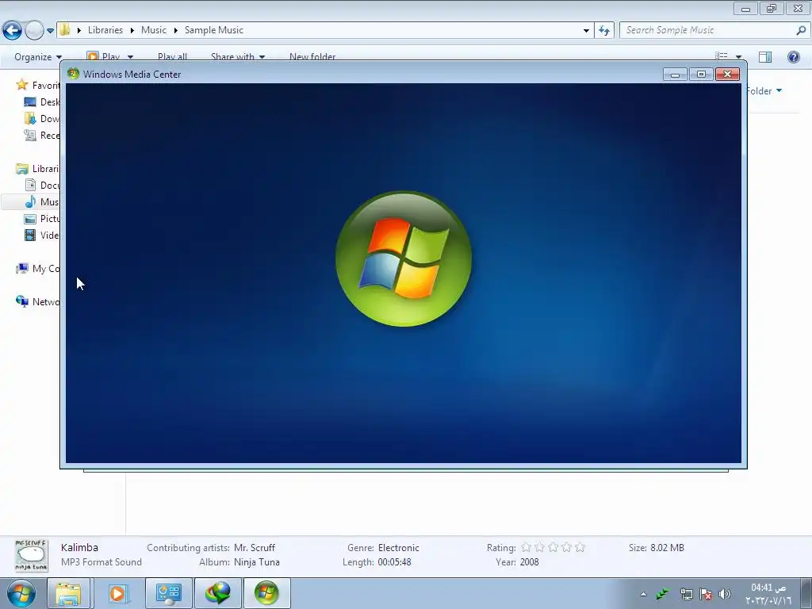Select Recent Places in navigation pane

tap(43, 135)
